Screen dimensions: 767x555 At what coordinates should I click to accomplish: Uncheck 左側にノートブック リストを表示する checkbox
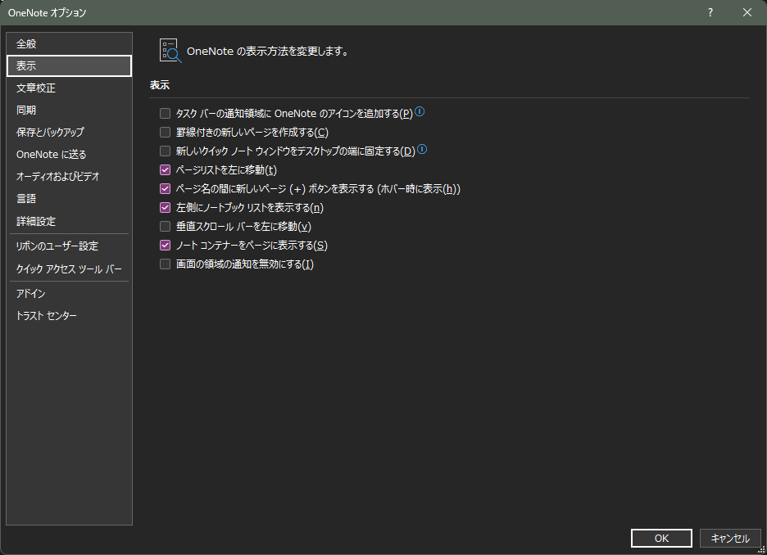pos(166,208)
